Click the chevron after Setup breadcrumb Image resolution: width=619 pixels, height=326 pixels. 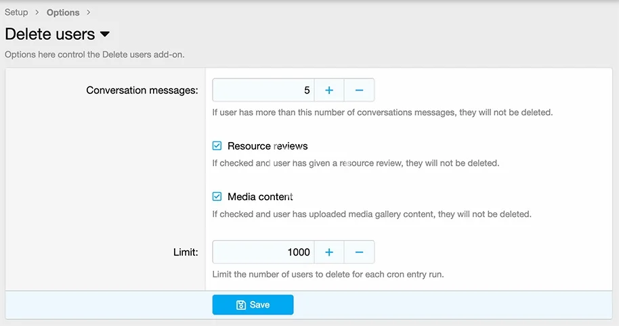37,12
